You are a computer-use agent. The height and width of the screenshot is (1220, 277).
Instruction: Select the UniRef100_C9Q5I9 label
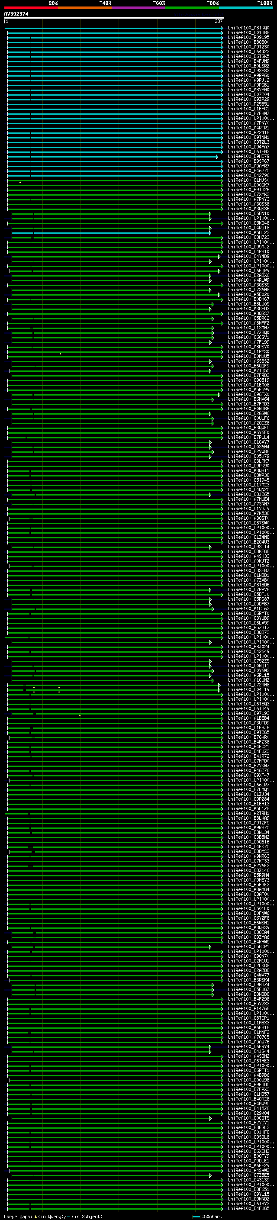click(248, 380)
